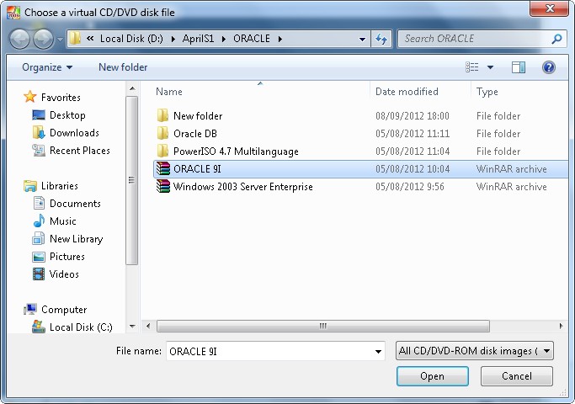The image size is (575, 404).
Task: Sort by Date modified column header
Action: (x=407, y=92)
